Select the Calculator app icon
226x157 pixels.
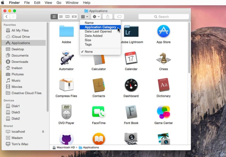coord(99,60)
